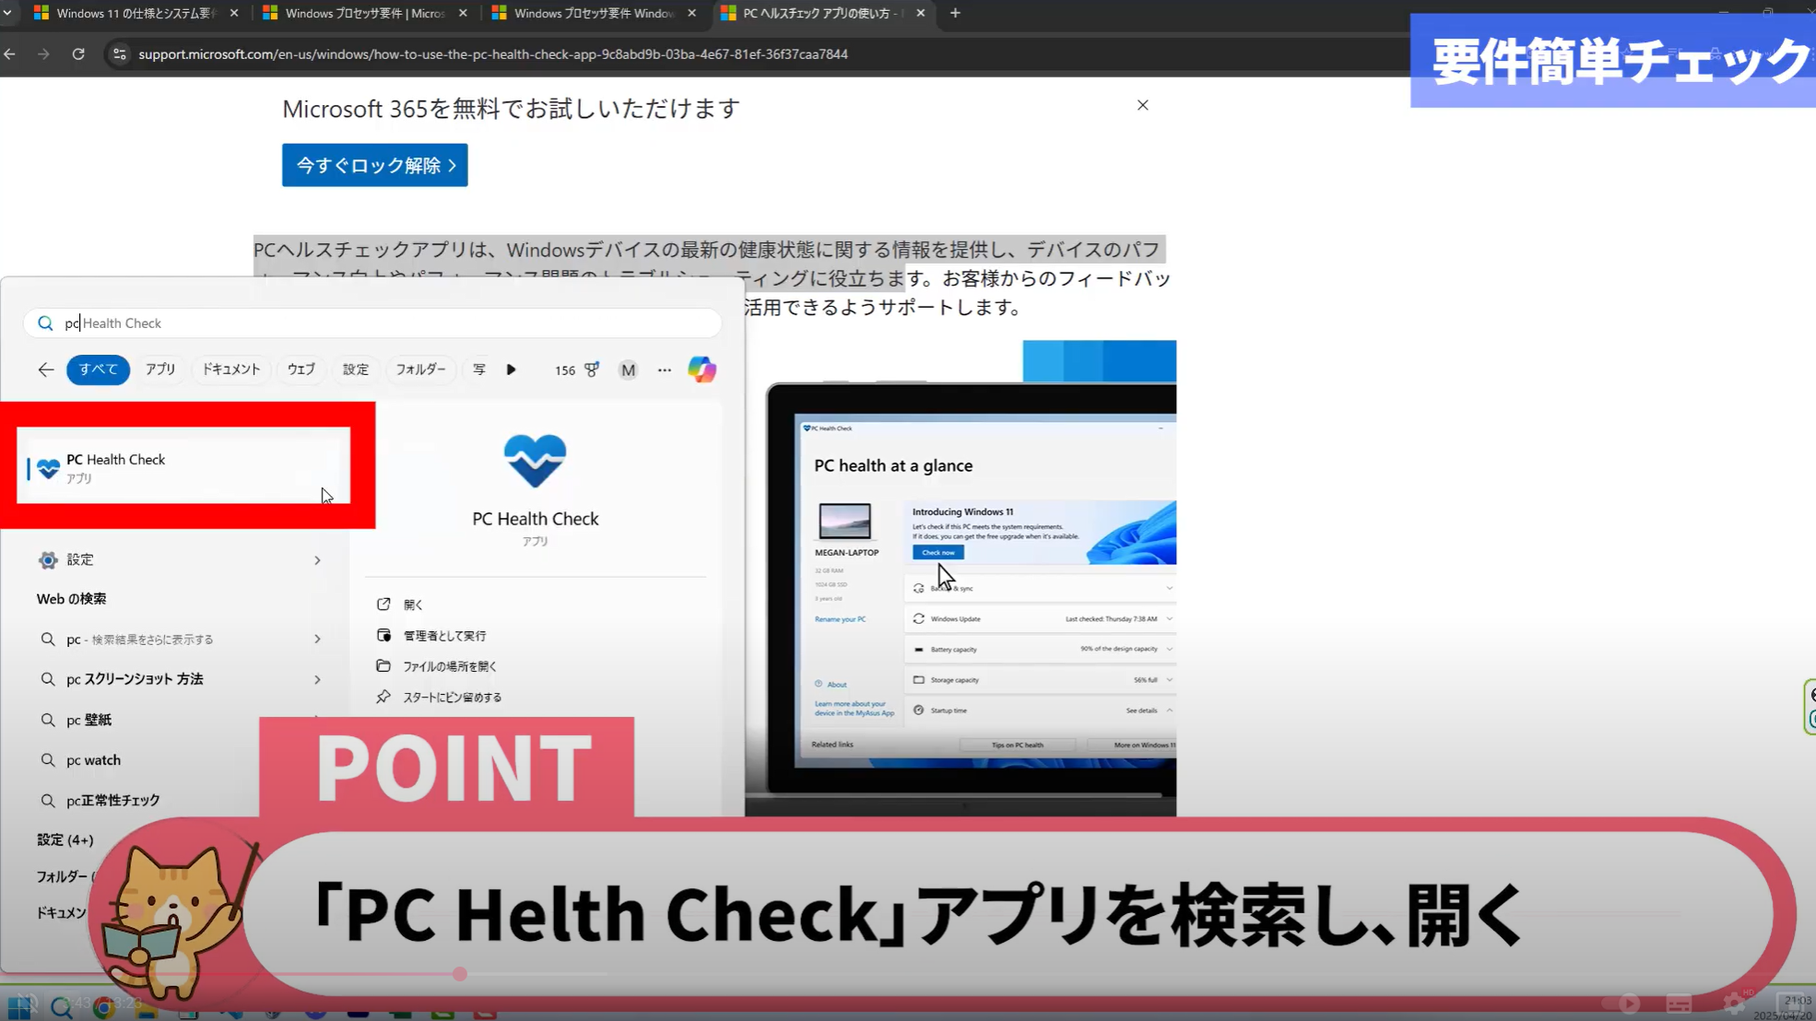The width and height of the screenshot is (1816, 1021).
Task: Click the browser reload icon
Action: click(x=78, y=54)
